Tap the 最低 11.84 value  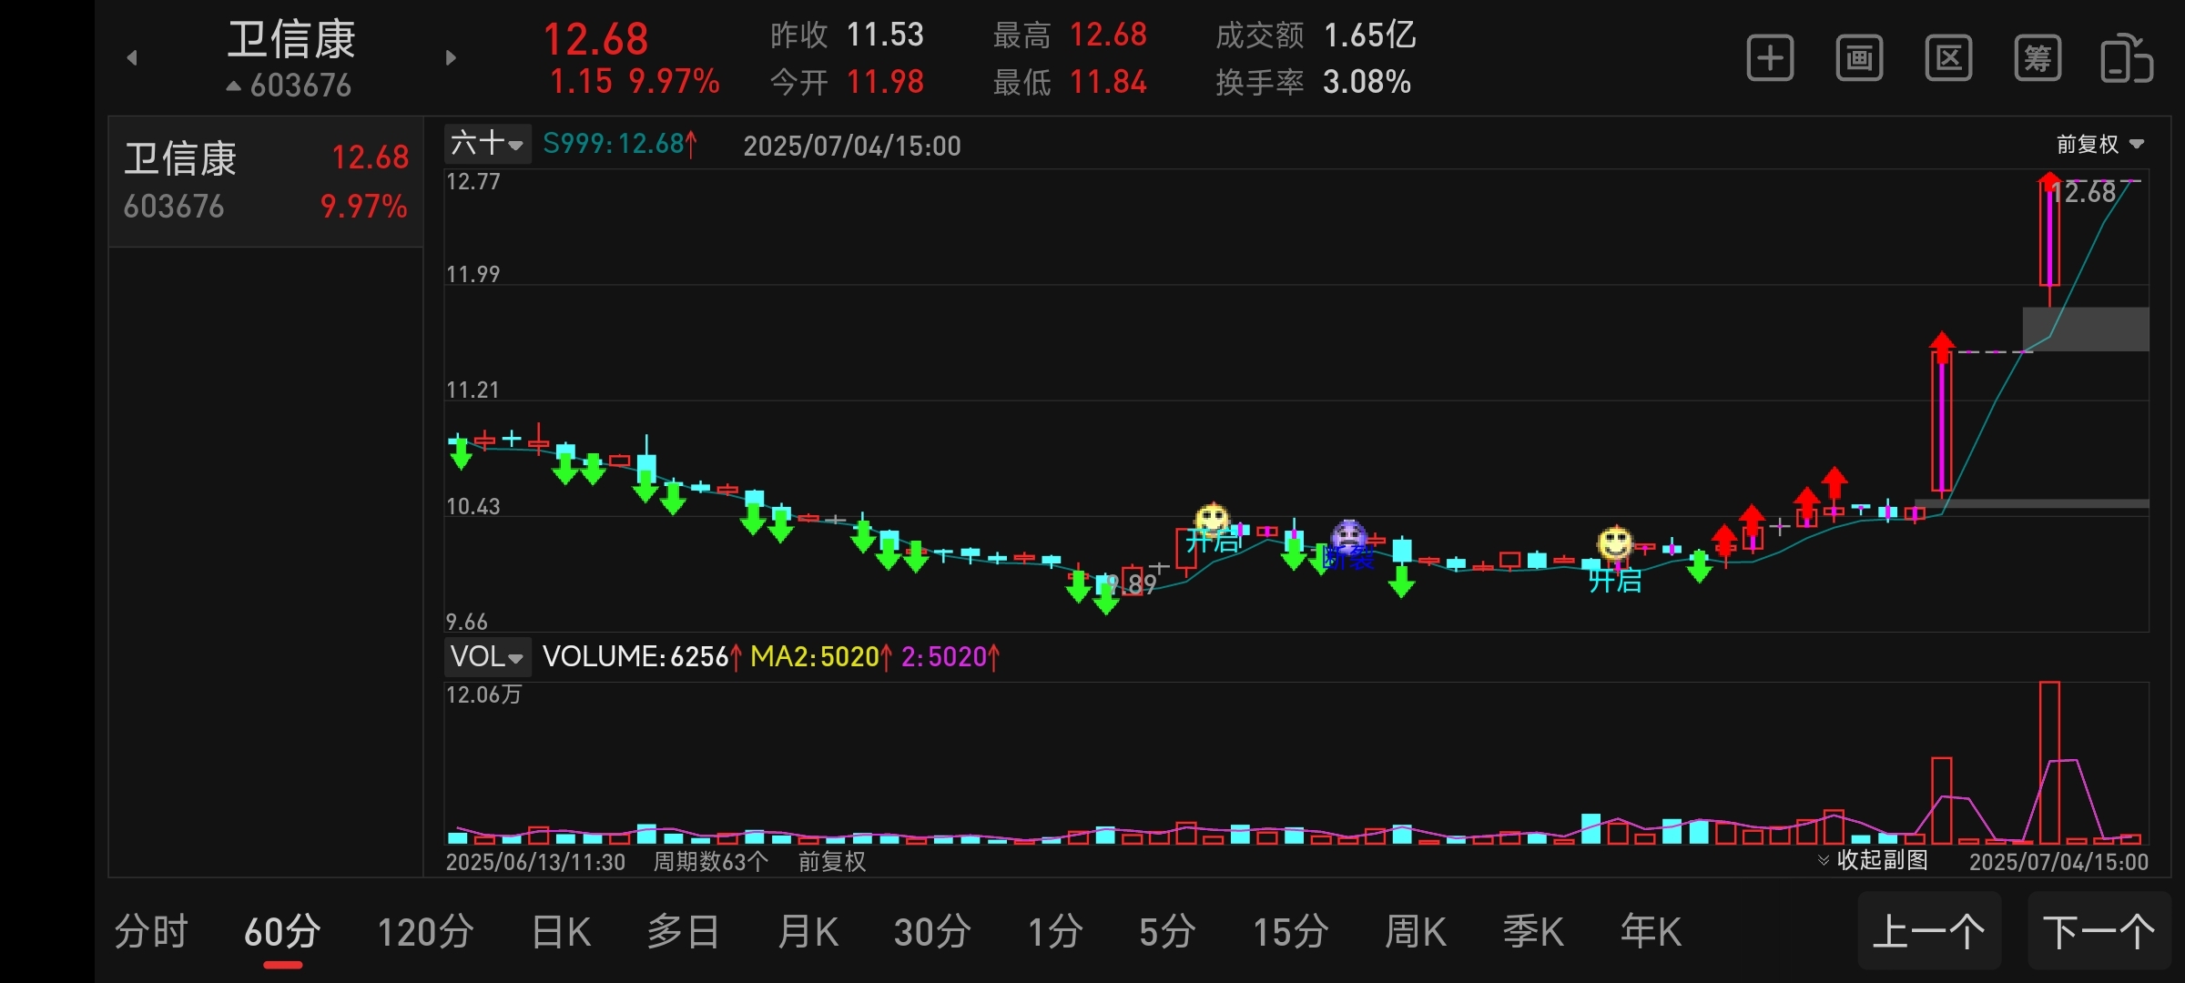click(x=1108, y=82)
